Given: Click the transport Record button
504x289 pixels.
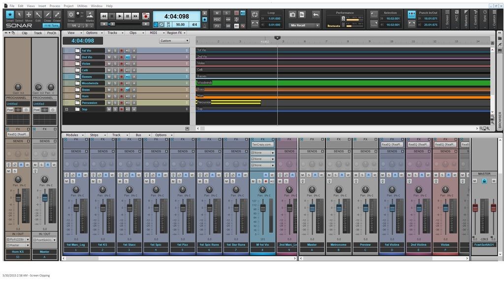Looking at the screenshot, I should pos(146,16).
